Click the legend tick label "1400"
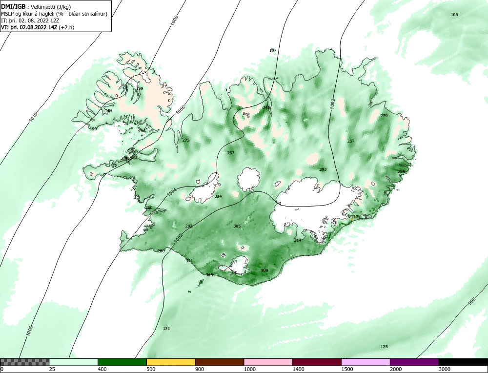The height and width of the screenshot is (373, 488). 298,369
